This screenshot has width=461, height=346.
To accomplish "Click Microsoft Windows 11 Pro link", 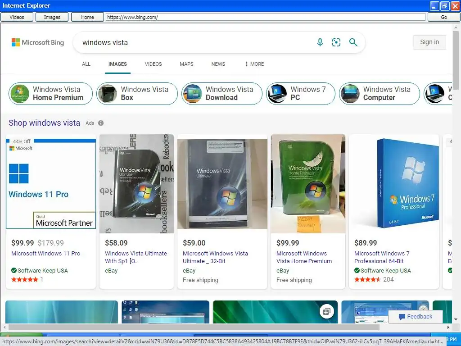I will pyautogui.click(x=45, y=253).
